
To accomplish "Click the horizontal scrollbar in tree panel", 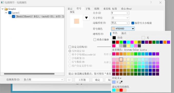I will coord(29,74).
